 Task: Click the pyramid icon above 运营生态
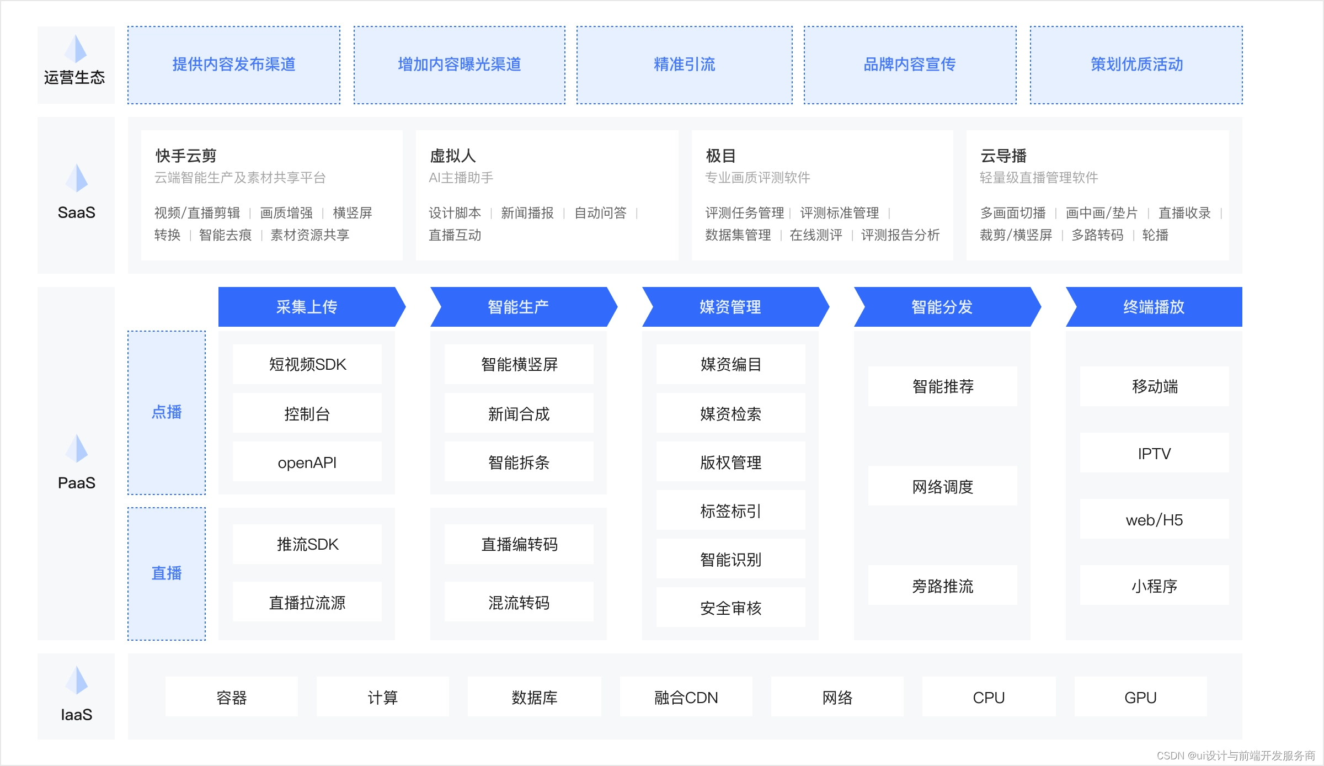pos(76,49)
